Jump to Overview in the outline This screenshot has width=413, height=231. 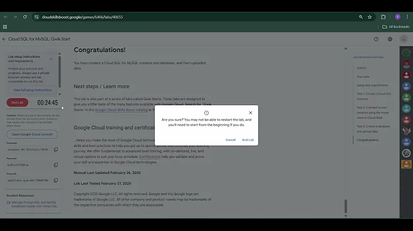pyautogui.click(x=363, y=77)
